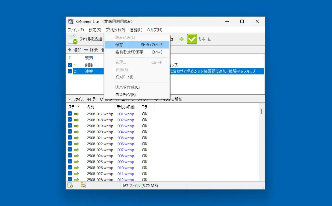
Task: Click the add-file icon in status bar
Action: pyautogui.click(x=70, y=185)
